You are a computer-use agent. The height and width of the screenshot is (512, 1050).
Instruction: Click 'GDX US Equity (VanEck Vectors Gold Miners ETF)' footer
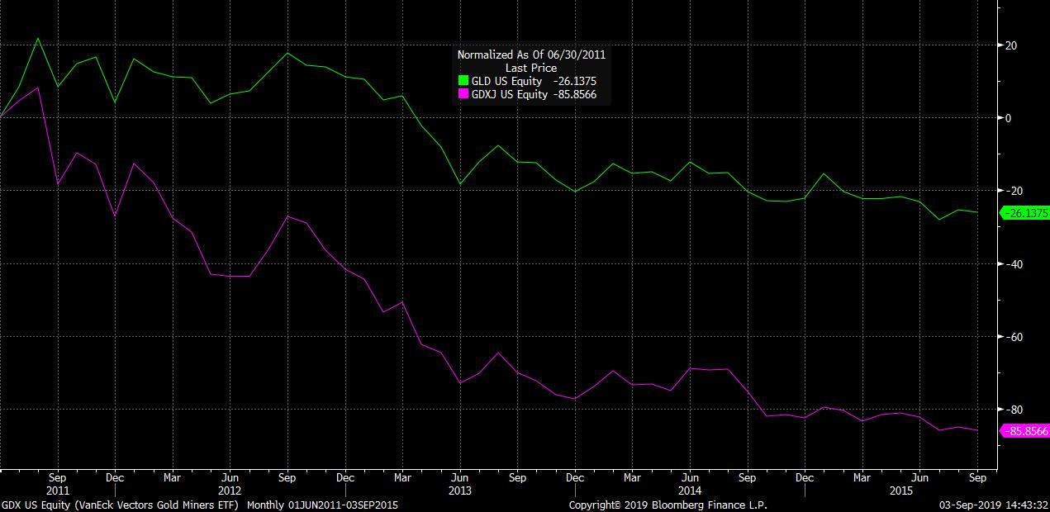pyautogui.click(x=121, y=505)
